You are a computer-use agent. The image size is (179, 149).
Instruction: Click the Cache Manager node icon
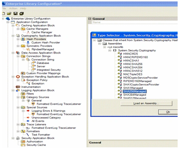(28, 32)
